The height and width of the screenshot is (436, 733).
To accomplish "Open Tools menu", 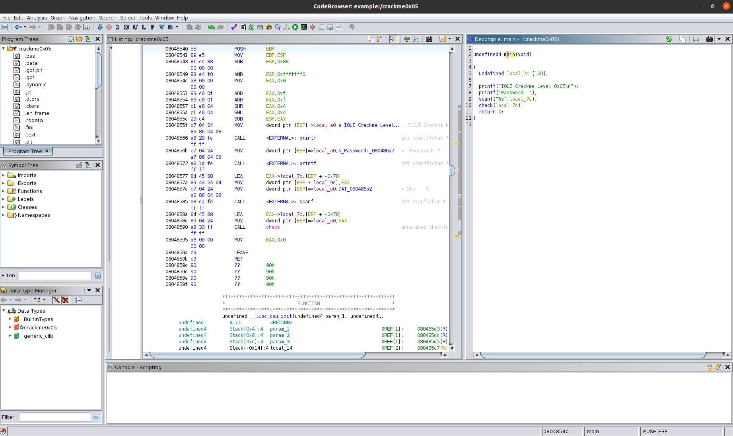I will click(145, 18).
